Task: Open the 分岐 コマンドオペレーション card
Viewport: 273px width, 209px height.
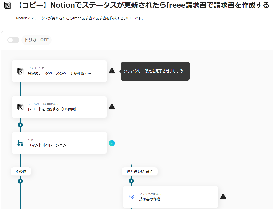Action: tap(59, 143)
